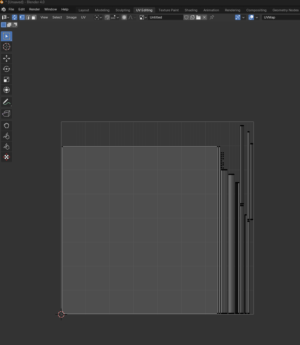Activate the Move tool
The width and height of the screenshot is (300, 345).
click(6, 58)
